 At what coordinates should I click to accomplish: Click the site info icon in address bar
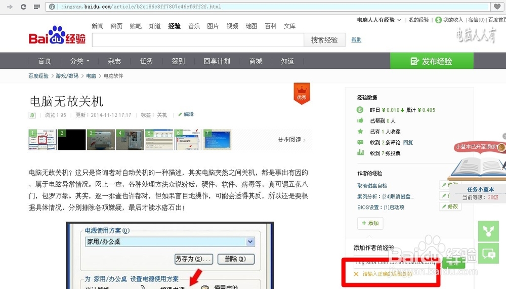(52, 7)
